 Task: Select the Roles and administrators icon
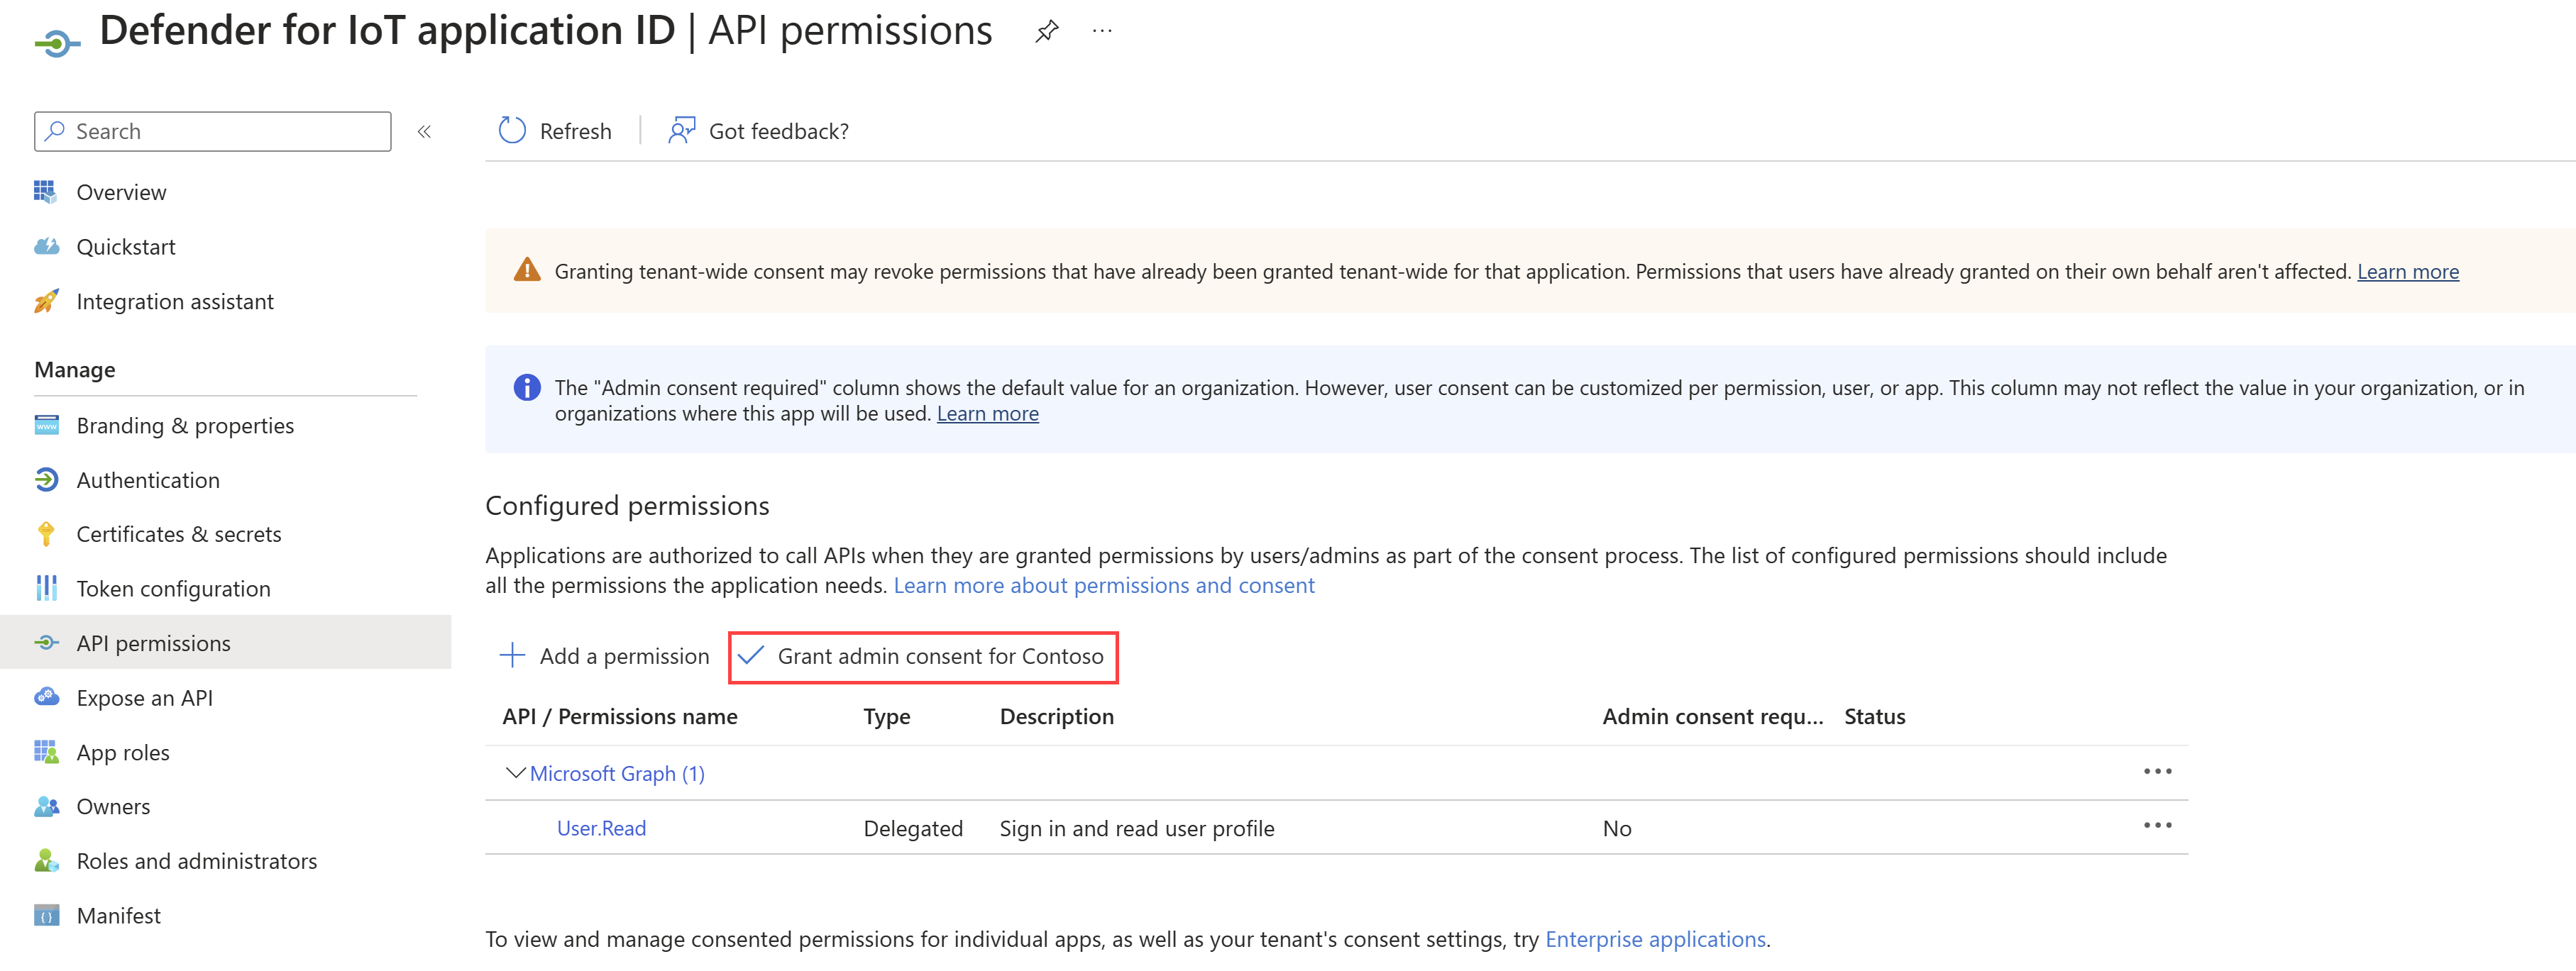coord(46,860)
